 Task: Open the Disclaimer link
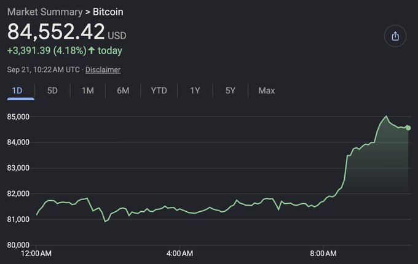pos(103,70)
